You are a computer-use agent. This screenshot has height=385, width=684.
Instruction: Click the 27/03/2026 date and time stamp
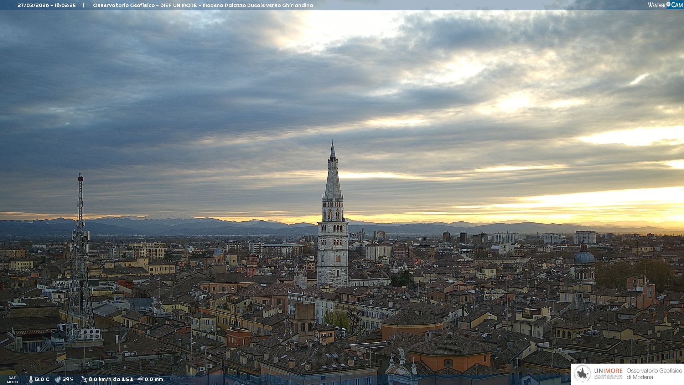pos(47,5)
